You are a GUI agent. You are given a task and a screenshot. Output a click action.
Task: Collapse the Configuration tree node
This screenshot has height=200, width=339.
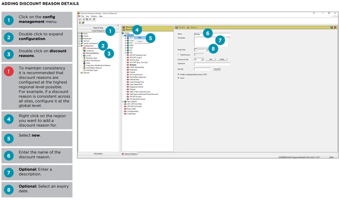tap(79, 46)
